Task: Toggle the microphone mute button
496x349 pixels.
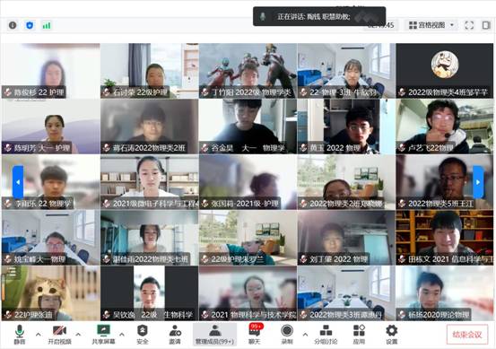Action: point(20,334)
